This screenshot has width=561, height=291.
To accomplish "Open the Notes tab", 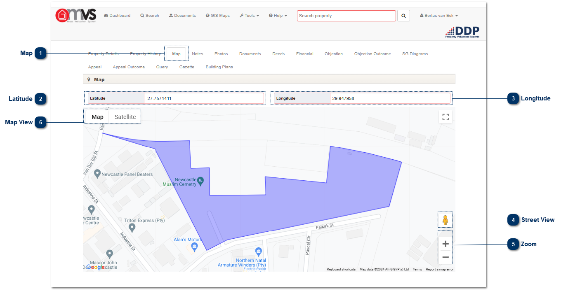I will click(x=198, y=54).
